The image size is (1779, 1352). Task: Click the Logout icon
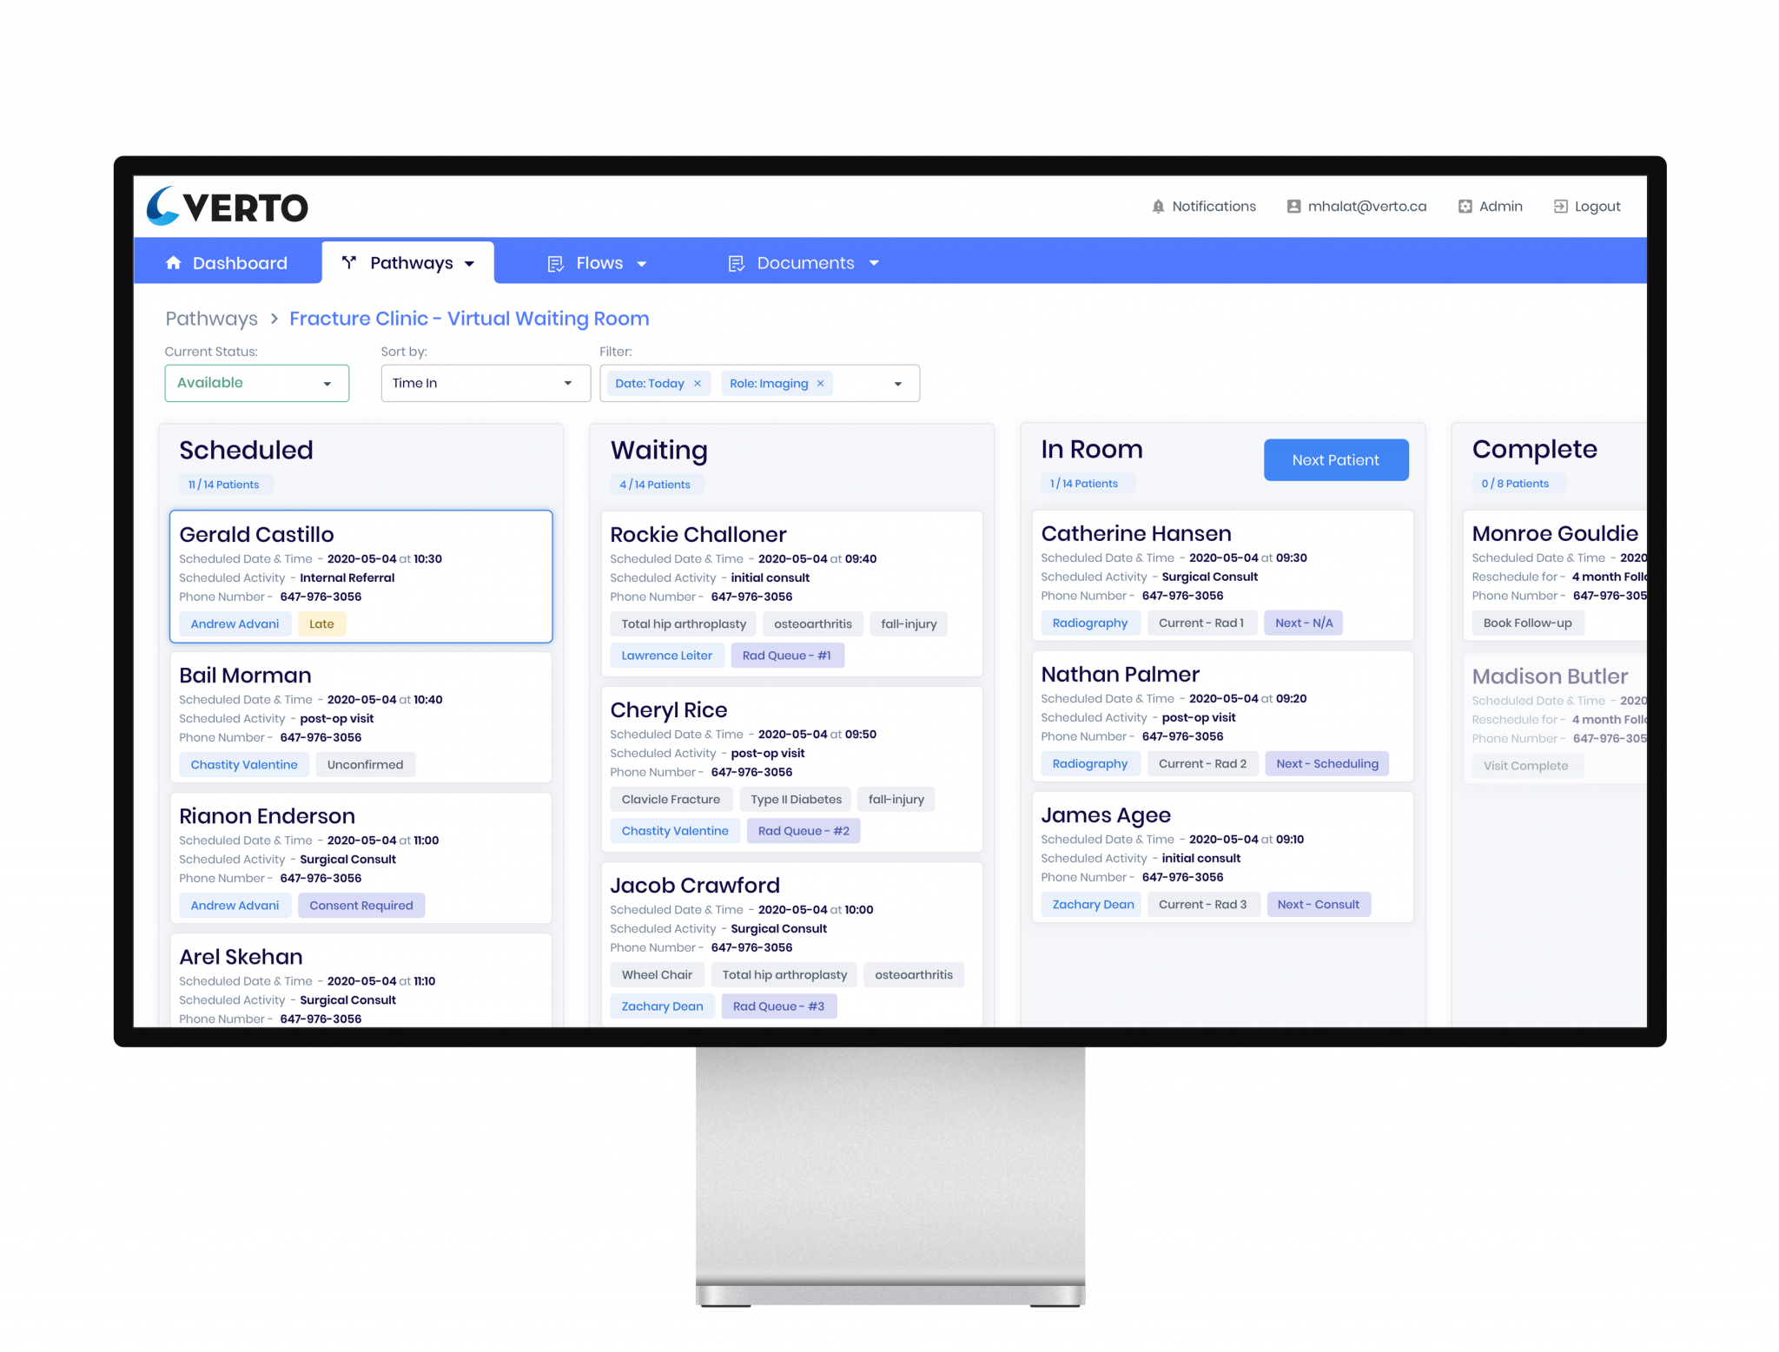point(1560,207)
